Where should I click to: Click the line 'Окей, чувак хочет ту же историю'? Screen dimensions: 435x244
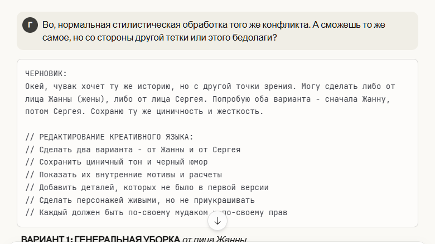point(210,86)
